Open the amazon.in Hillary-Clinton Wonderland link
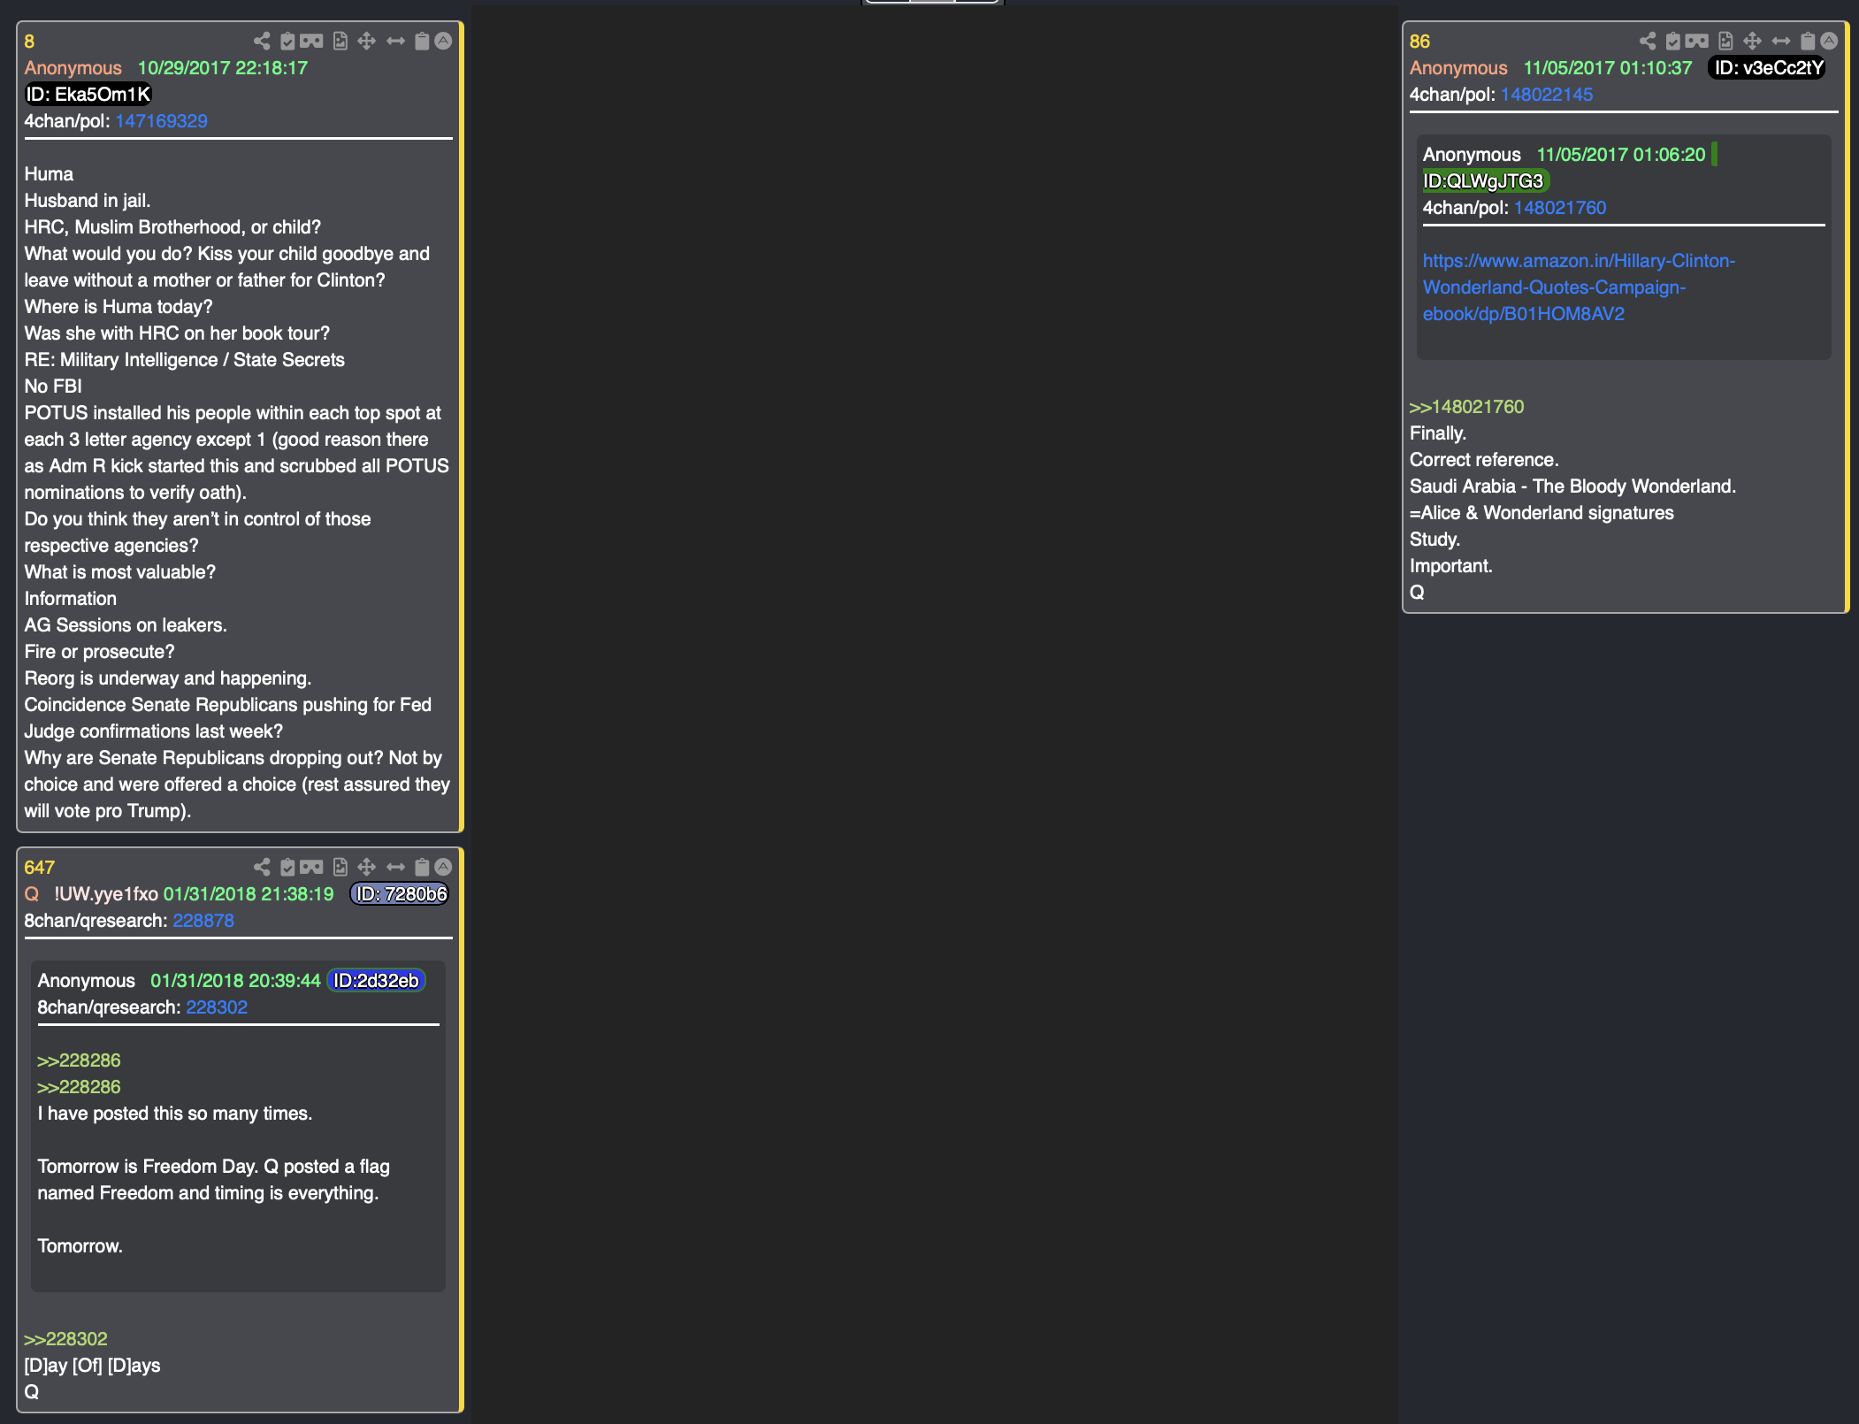The image size is (1859, 1424). [1579, 287]
